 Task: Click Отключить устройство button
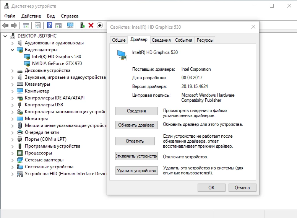136,156
